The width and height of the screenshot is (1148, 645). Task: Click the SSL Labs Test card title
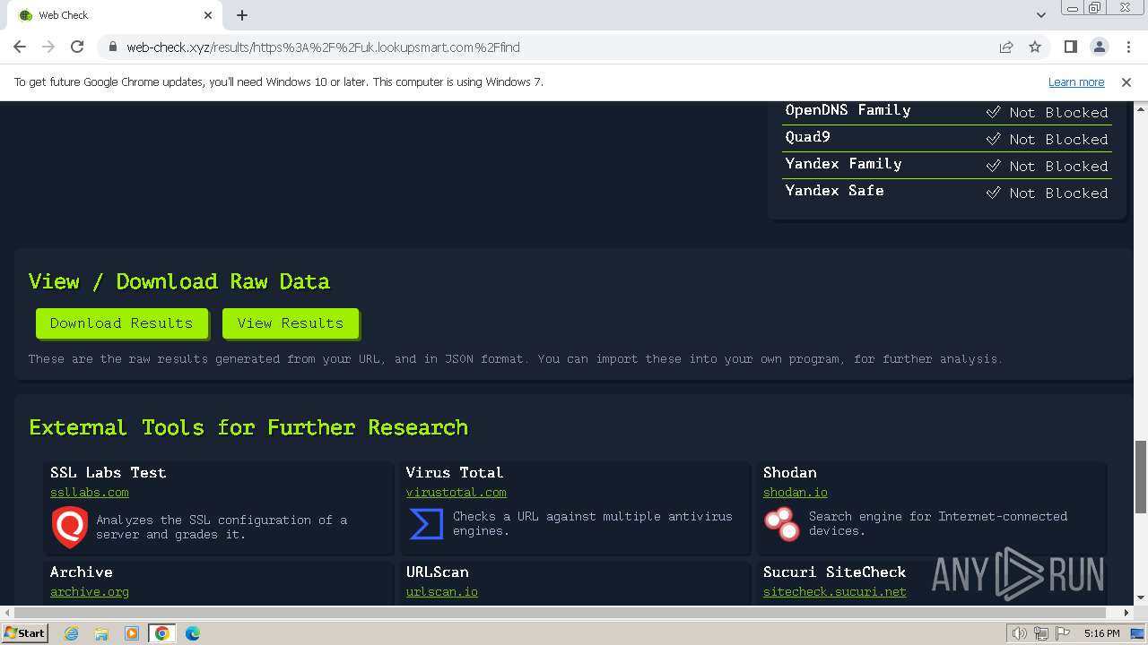pos(109,472)
